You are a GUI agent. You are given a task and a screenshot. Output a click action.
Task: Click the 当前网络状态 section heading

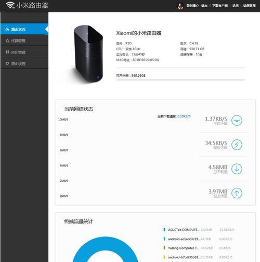point(79,109)
